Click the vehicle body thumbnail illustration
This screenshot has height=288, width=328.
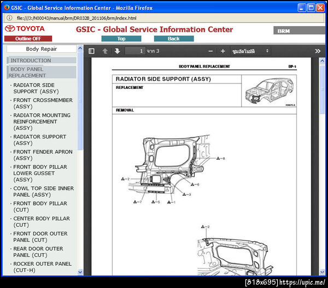point(270,91)
